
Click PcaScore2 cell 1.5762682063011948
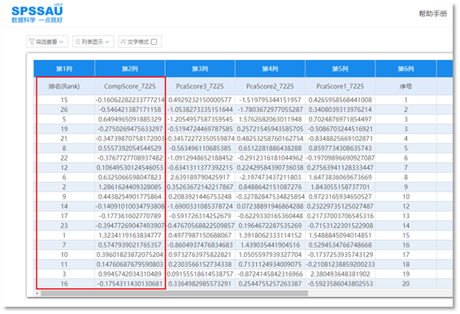tap(270, 119)
